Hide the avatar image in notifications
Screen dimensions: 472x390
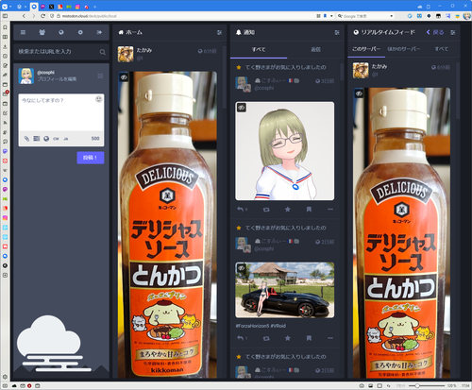click(x=242, y=108)
